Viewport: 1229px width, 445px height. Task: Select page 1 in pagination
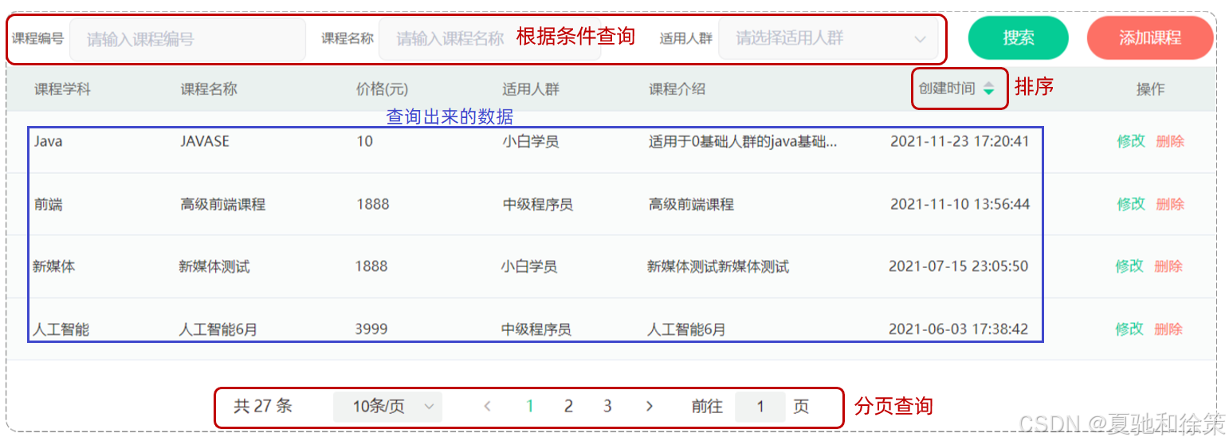530,407
